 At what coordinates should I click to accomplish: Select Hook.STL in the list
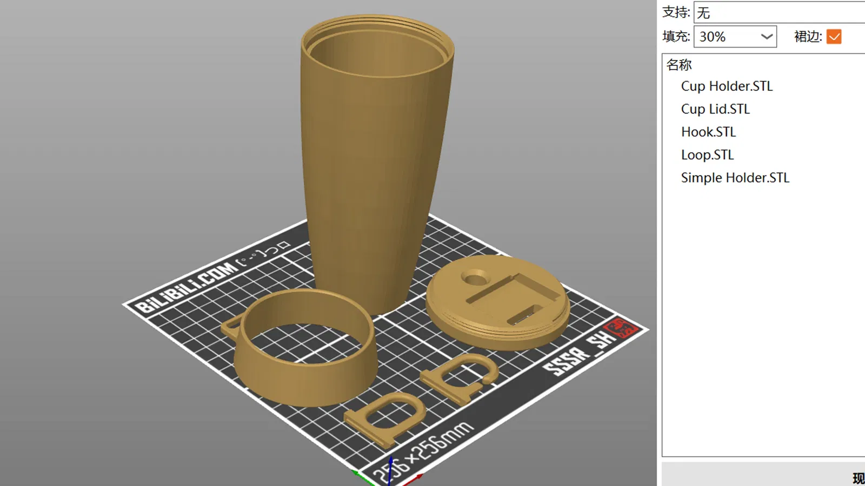[708, 132]
